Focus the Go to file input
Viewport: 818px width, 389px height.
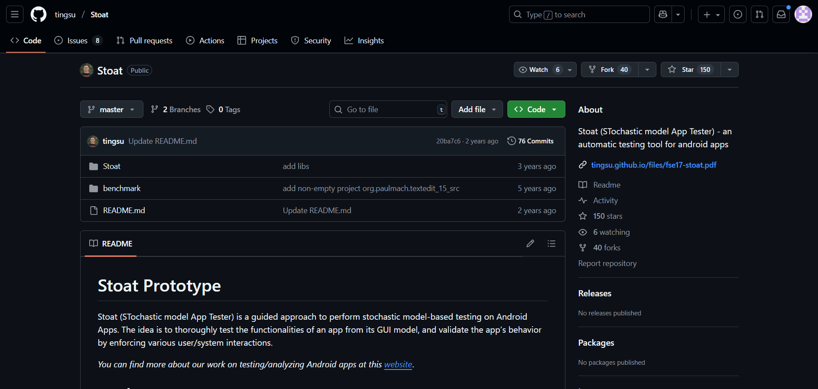point(388,109)
